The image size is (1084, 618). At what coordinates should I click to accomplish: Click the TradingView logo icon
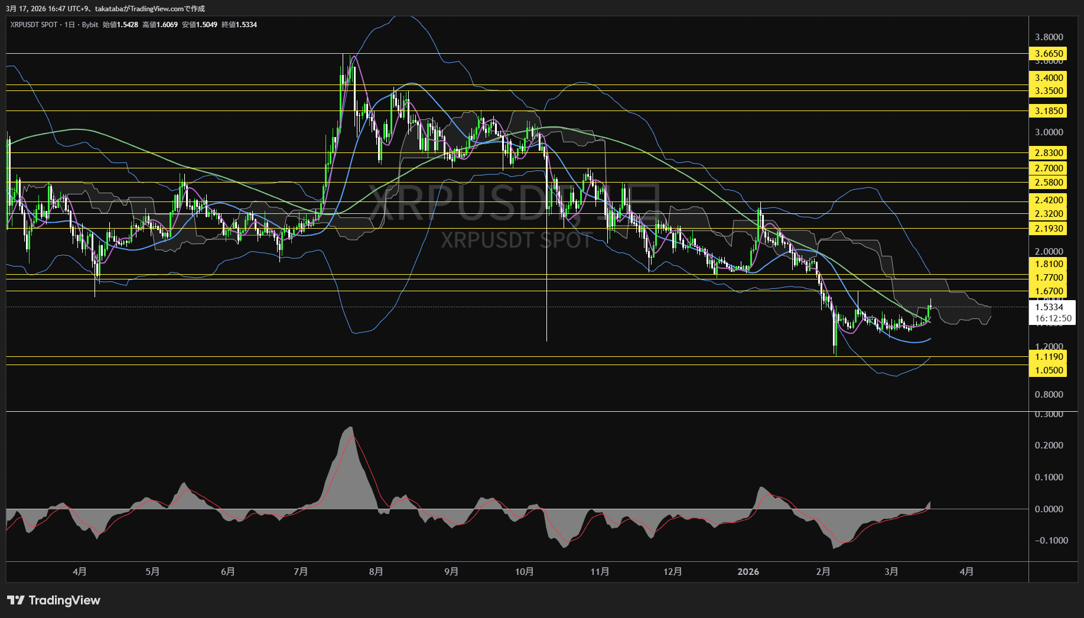pos(15,600)
